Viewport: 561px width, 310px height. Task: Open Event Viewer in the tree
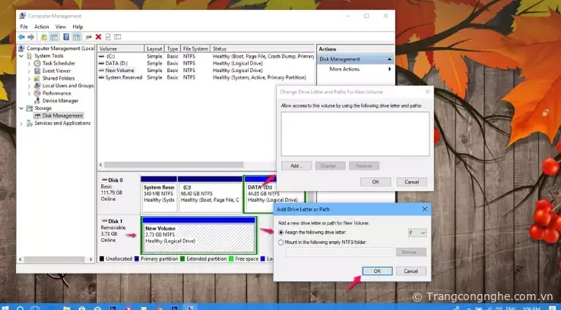tap(56, 70)
